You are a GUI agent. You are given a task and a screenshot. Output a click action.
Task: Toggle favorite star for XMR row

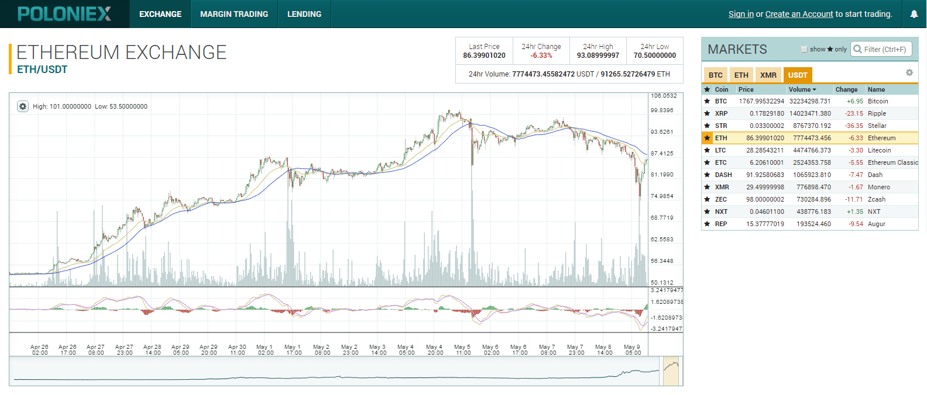(707, 187)
